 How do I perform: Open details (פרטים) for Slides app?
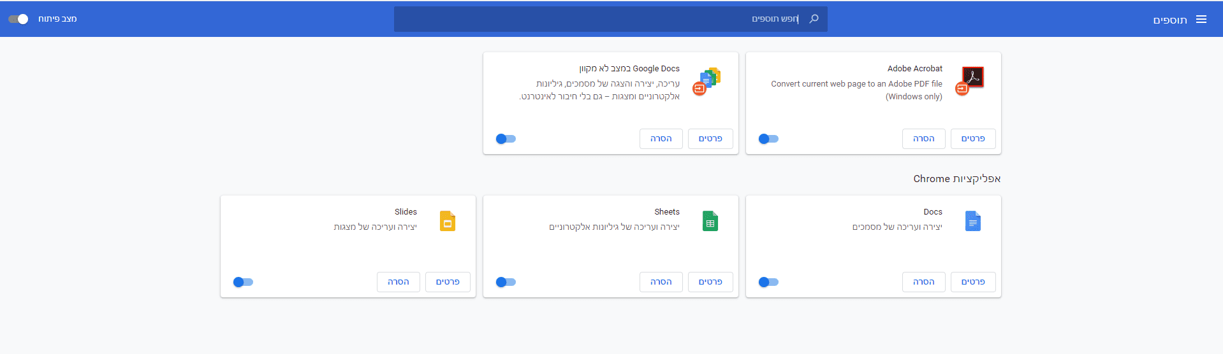(448, 282)
